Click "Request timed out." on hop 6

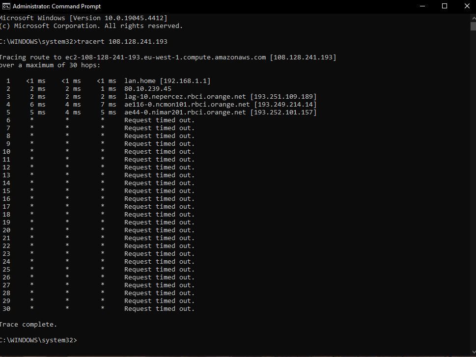point(159,120)
